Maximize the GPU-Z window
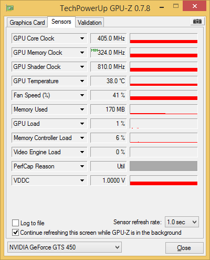210x260 pixels. pos(176,6)
